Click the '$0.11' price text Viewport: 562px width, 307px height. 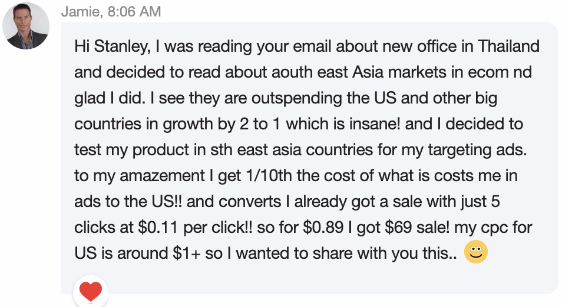click(x=158, y=228)
